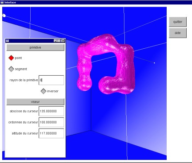
Task: Click the magenta blob 3D object
Action: 106,64
